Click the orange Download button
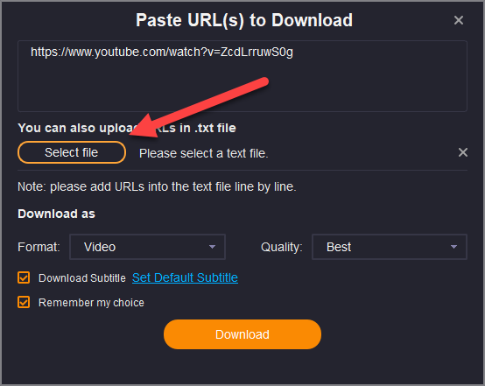 pyautogui.click(x=242, y=334)
